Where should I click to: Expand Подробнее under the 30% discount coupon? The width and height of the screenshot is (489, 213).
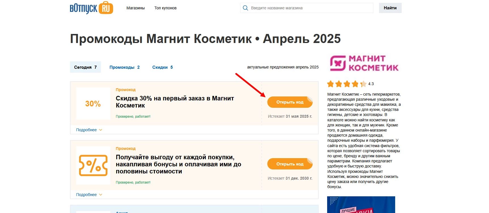tap(89, 130)
